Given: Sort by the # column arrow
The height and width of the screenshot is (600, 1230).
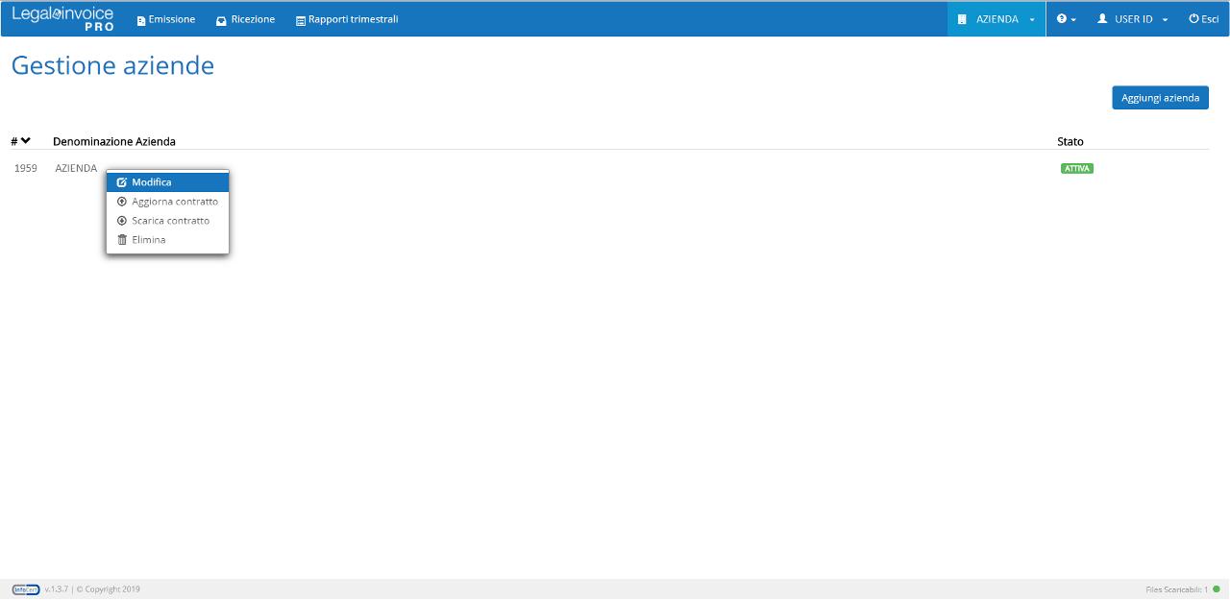Looking at the screenshot, I should [x=25, y=141].
